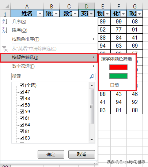
Task: Click the checklist scrollbar up arrow
Action: tap(92, 85)
